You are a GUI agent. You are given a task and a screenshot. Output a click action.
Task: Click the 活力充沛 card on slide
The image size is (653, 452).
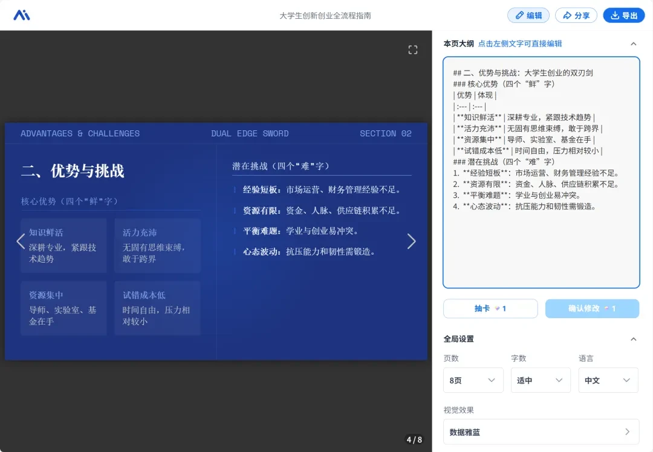[x=157, y=246]
